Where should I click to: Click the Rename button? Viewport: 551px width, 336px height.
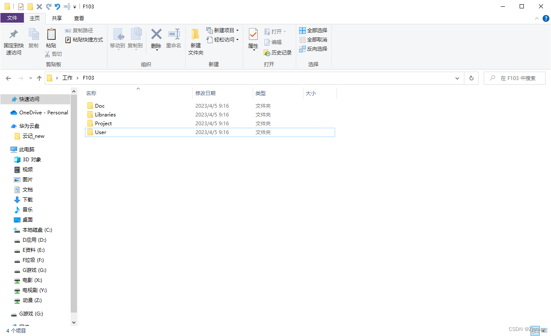tap(173, 39)
